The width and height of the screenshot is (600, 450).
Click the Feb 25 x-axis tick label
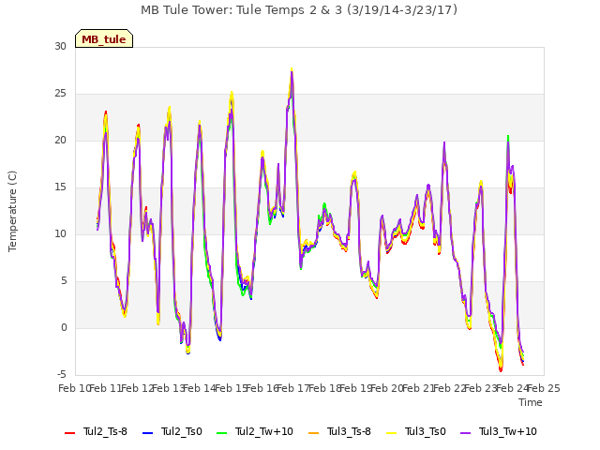coord(543,388)
